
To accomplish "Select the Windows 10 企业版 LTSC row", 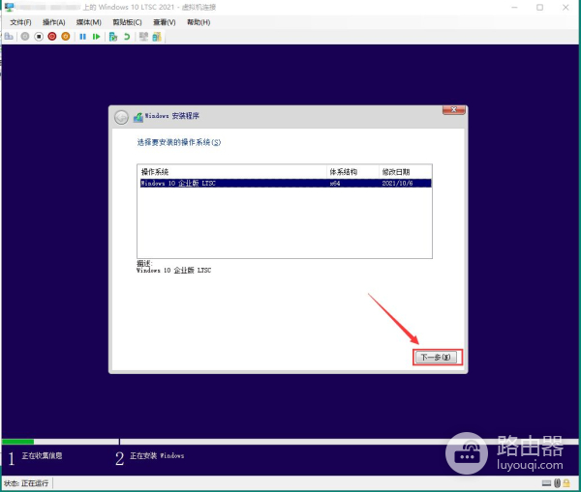I will click(286, 183).
